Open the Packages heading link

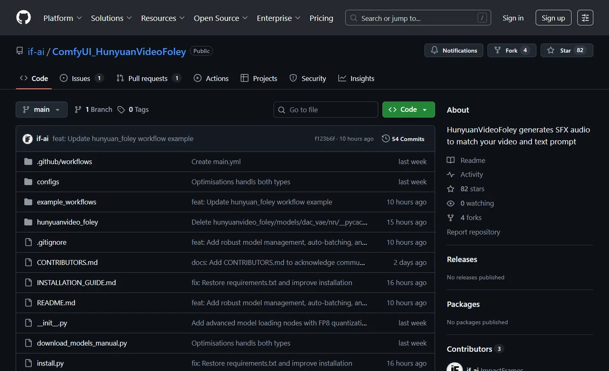point(463,304)
